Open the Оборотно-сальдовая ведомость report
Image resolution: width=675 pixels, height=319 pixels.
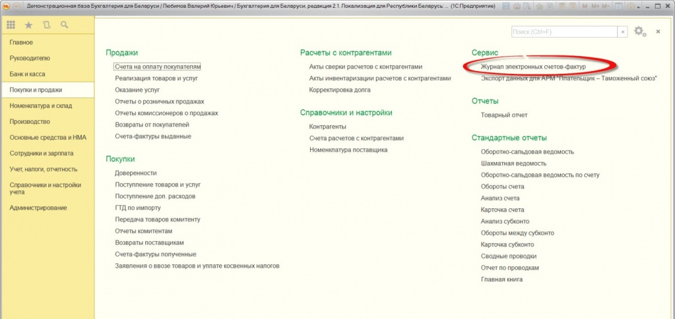(527, 152)
